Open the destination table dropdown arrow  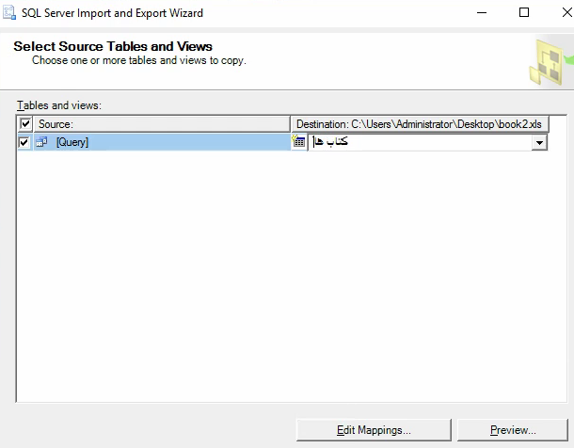539,142
